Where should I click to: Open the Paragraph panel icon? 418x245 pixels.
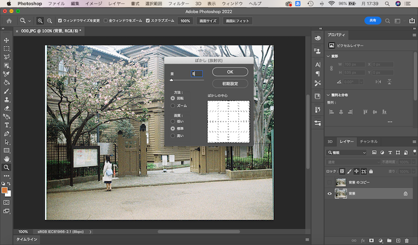coord(318,74)
